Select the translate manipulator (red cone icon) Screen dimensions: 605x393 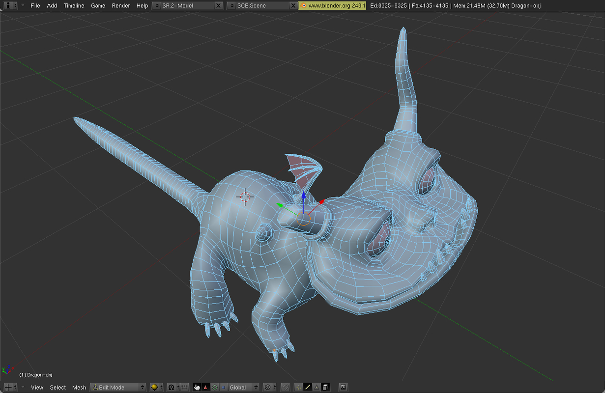coord(205,387)
